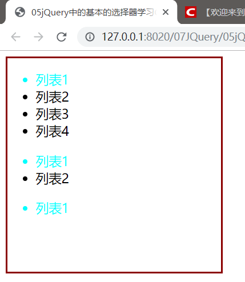
Task: Click red C favicon on second tab
Action: click(x=191, y=12)
